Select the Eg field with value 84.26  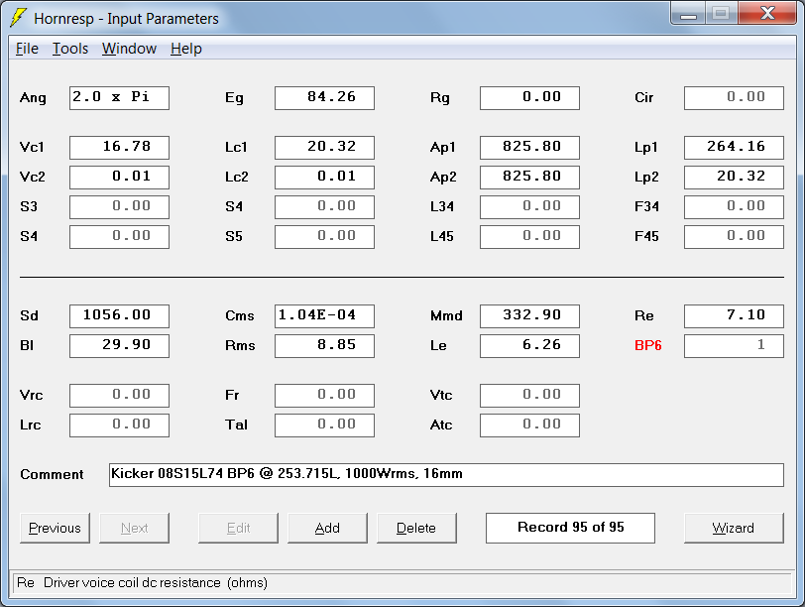(324, 98)
